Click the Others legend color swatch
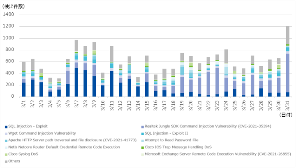Viewport: 296px width, 168px height. click(x=6, y=161)
